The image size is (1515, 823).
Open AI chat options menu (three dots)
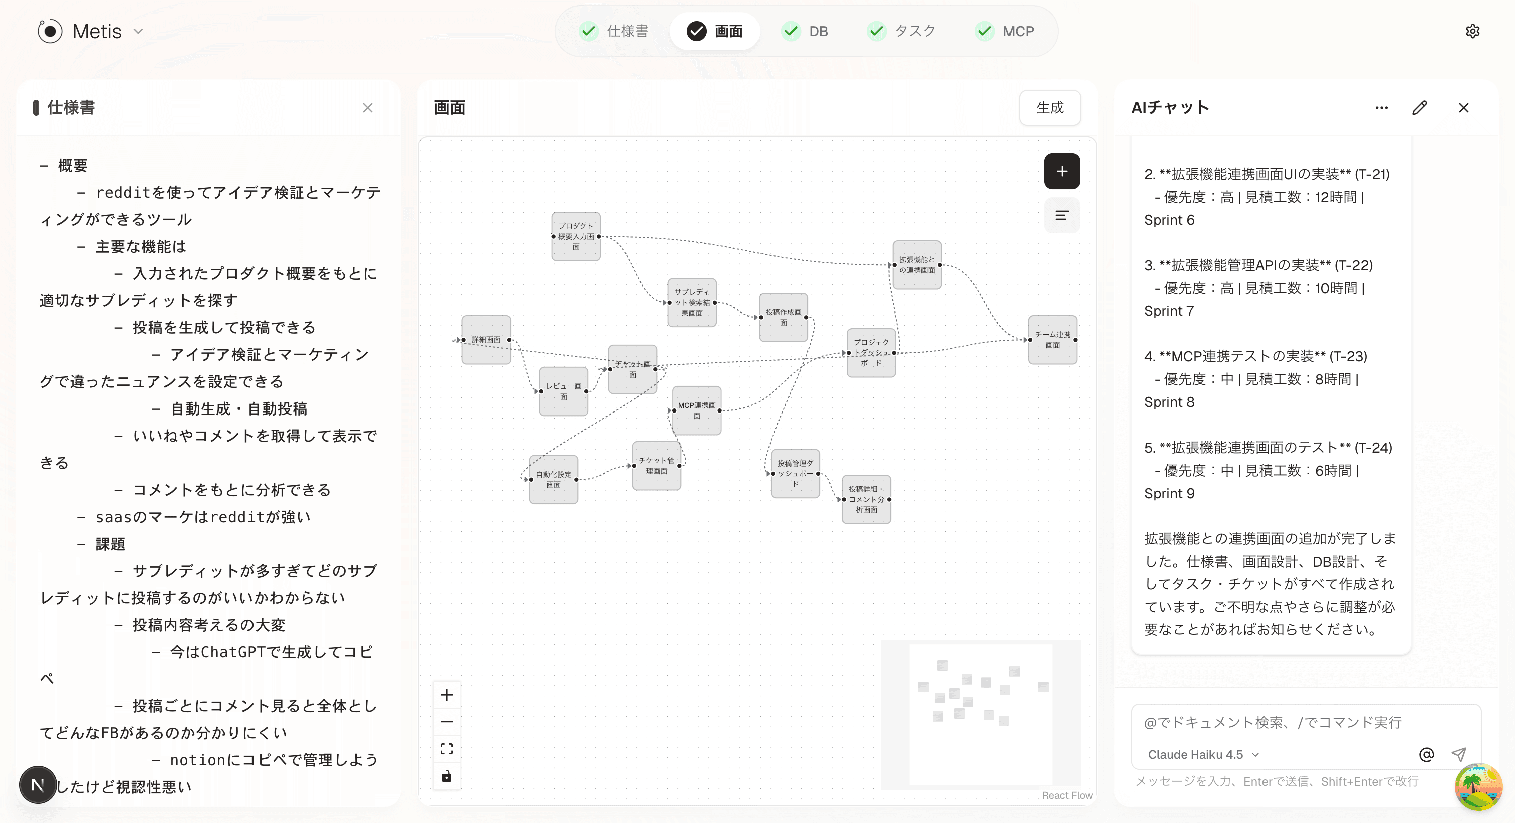coord(1382,108)
